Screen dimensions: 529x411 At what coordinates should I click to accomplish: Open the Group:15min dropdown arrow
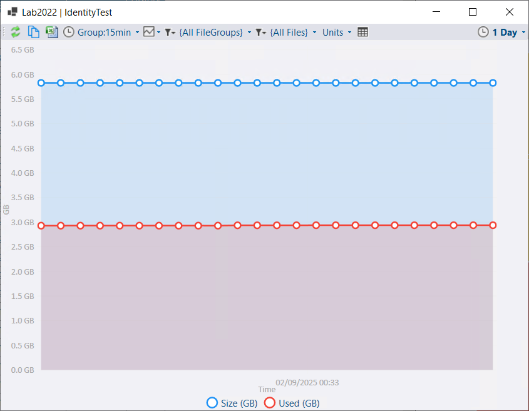pos(137,33)
